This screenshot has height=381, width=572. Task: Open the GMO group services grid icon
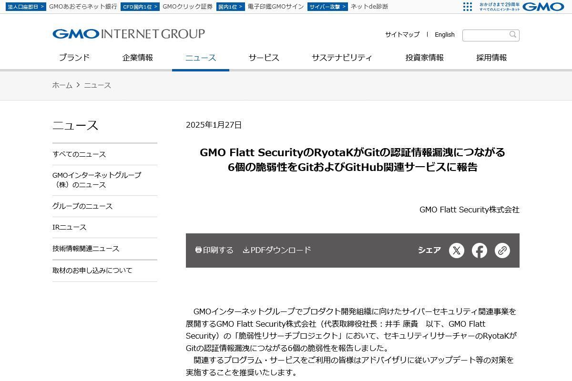pyautogui.click(x=468, y=7)
